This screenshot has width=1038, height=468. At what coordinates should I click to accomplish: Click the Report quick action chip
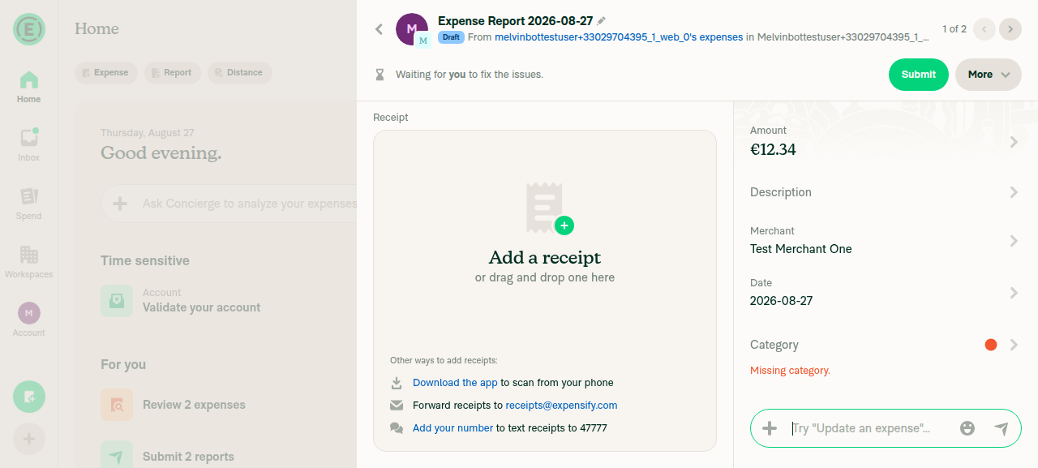[172, 73]
